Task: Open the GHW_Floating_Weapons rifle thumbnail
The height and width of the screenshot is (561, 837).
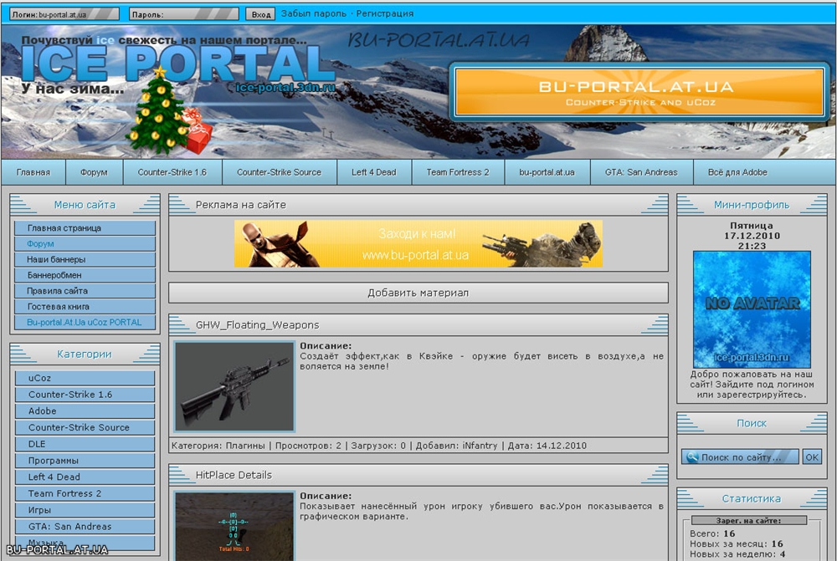Action: tap(234, 385)
